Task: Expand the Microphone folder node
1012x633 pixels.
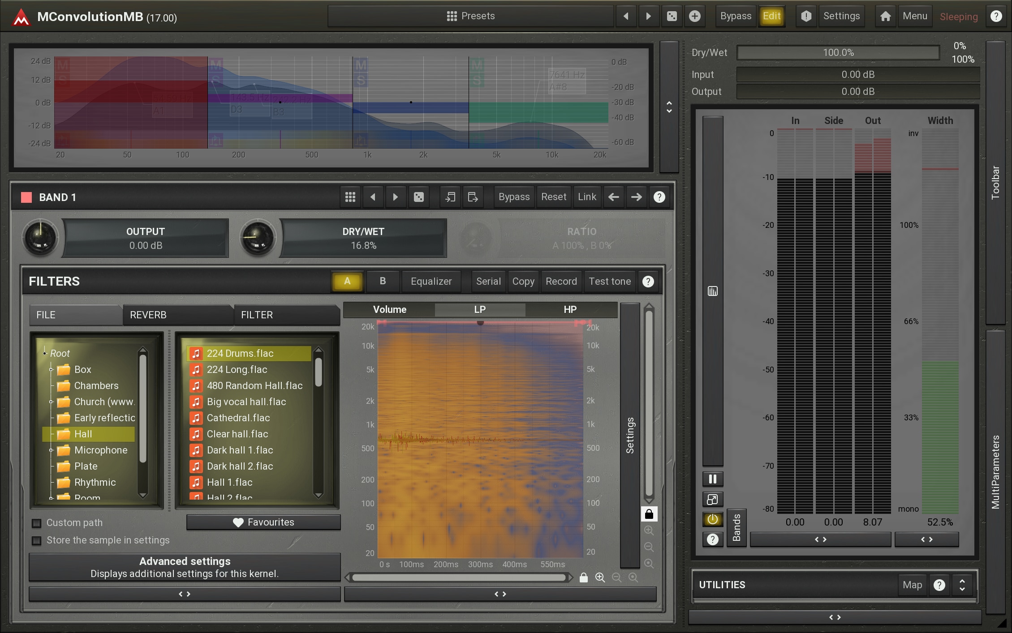Action: click(x=51, y=450)
